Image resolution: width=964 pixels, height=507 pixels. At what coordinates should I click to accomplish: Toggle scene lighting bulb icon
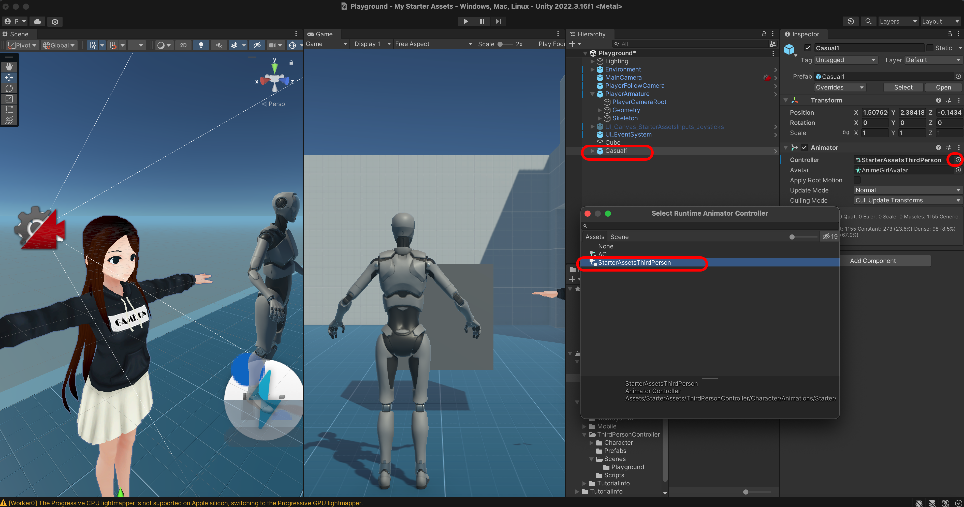coord(201,45)
